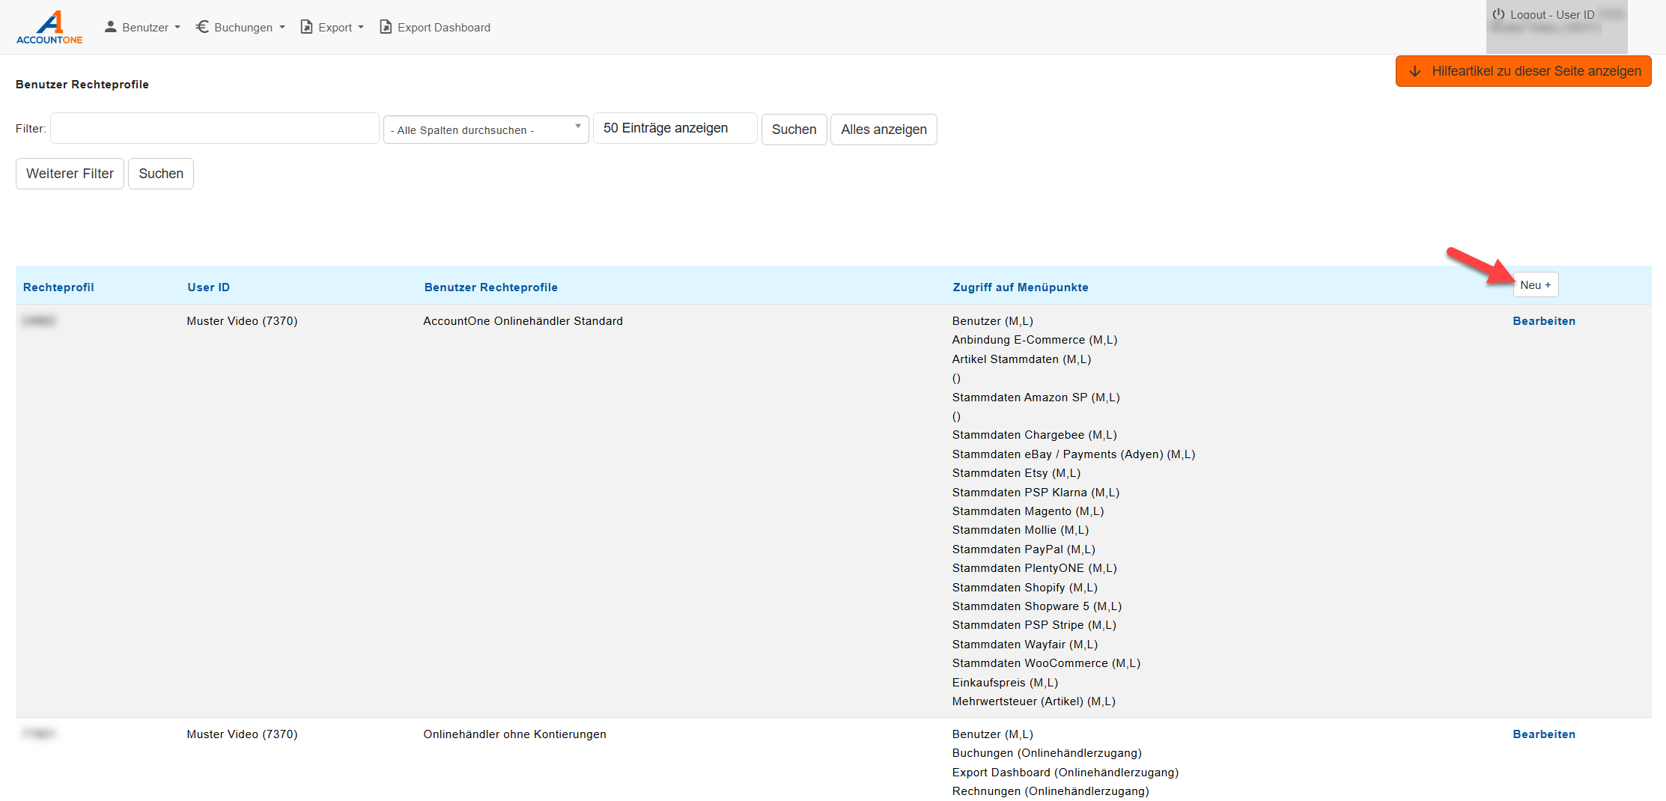Click the Export Dashboard document icon
This screenshot has width=1666, height=801.
[x=386, y=27]
